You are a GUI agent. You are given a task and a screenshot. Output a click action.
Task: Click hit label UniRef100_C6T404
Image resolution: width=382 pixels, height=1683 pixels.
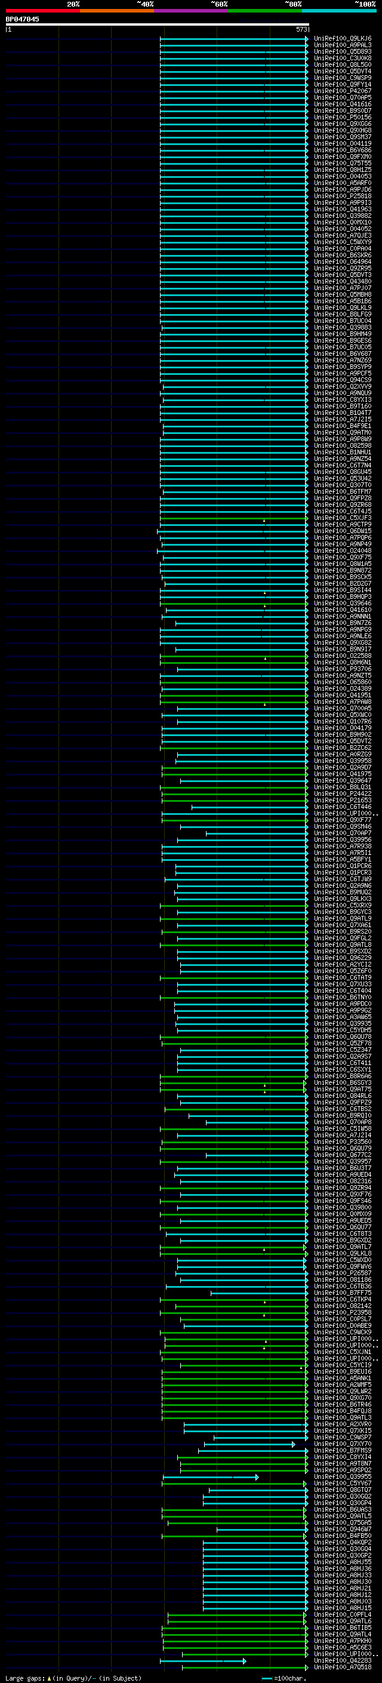coord(343,990)
